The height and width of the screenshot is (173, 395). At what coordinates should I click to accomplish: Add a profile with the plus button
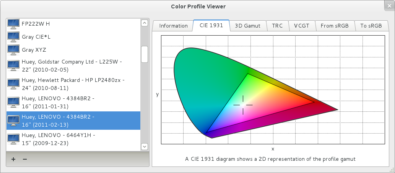pos(13,159)
